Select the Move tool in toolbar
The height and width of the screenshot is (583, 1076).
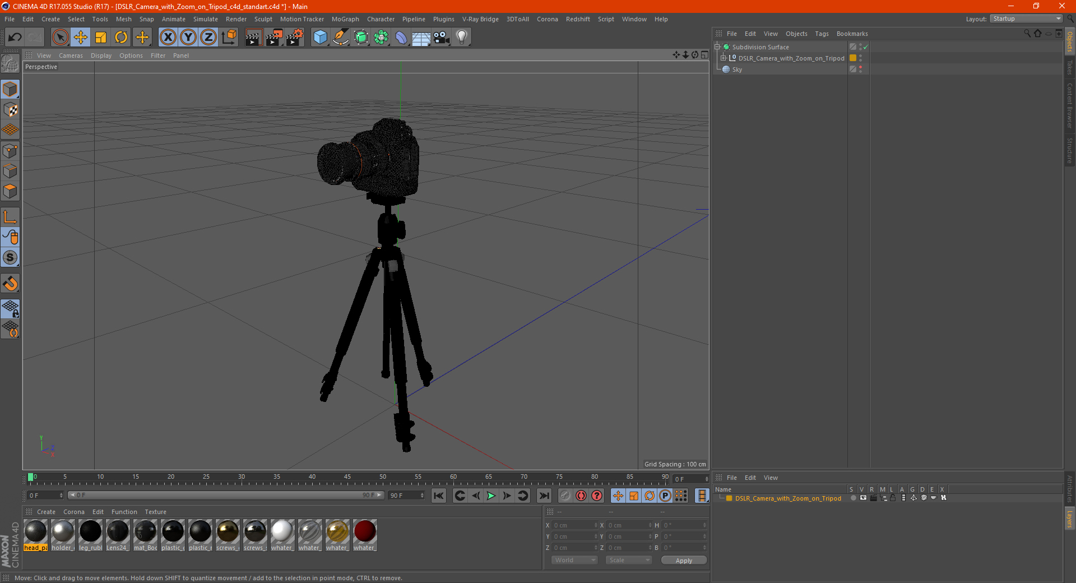[81, 38]
